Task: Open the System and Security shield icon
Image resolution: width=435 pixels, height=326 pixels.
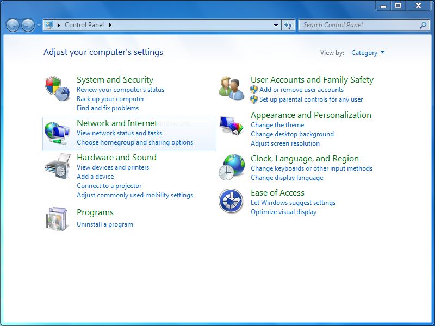Action: point(57,88)
